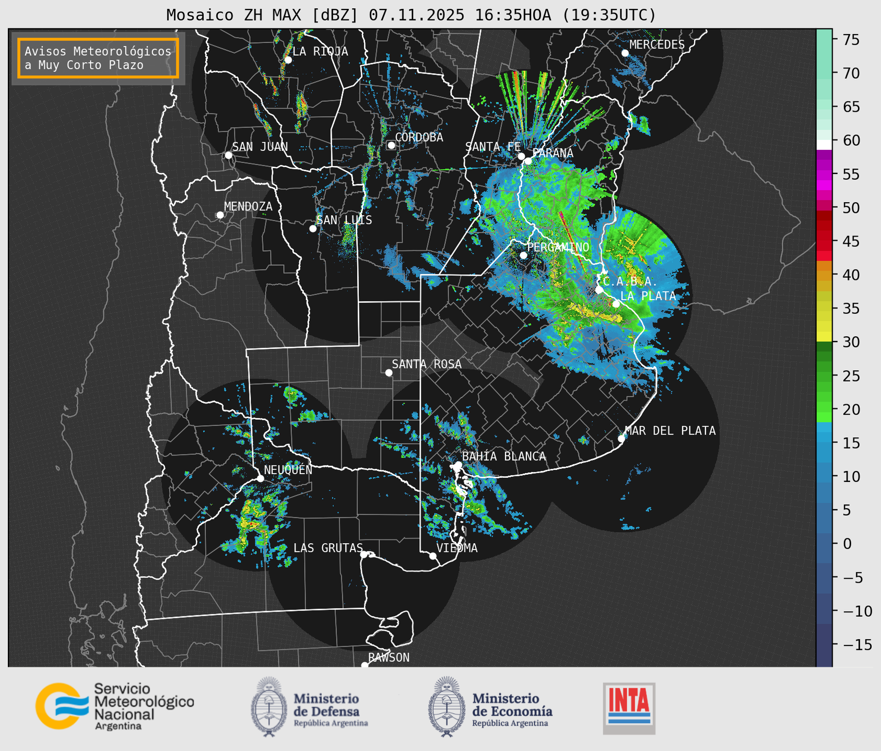Click the −15 tick label on colorbar

coord(857,644)
